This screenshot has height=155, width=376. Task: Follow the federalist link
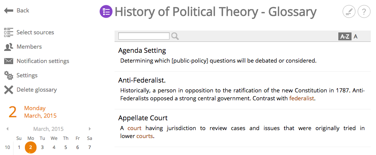click(x=302, y=98)
